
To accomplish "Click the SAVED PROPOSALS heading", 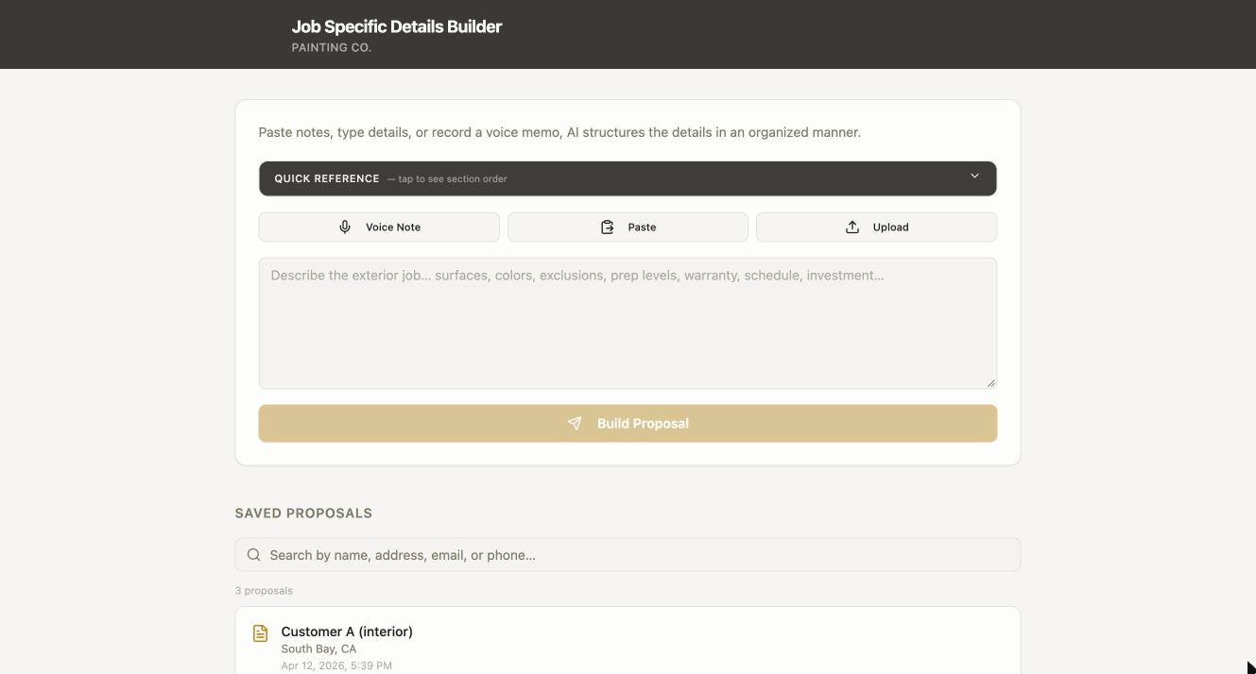I will (x=303, y=514).
